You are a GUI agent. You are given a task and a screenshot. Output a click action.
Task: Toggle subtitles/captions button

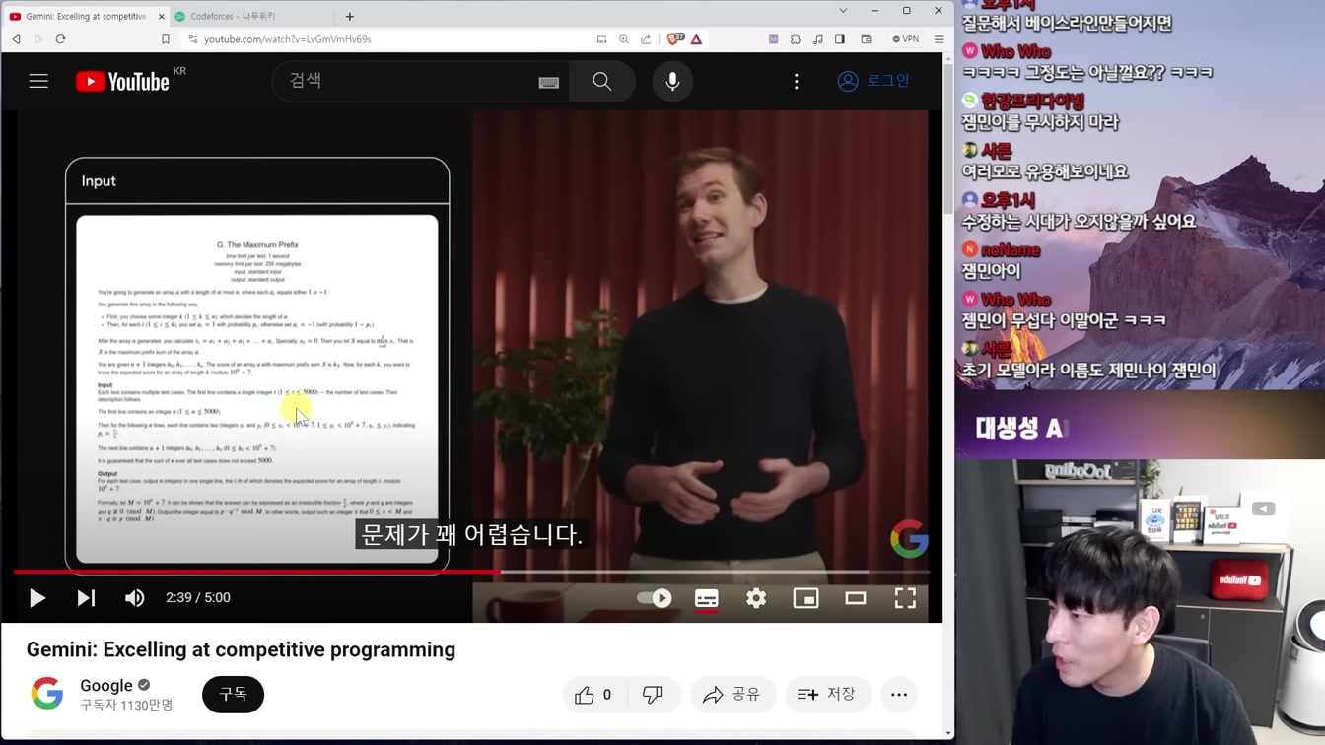click(707, 598)
